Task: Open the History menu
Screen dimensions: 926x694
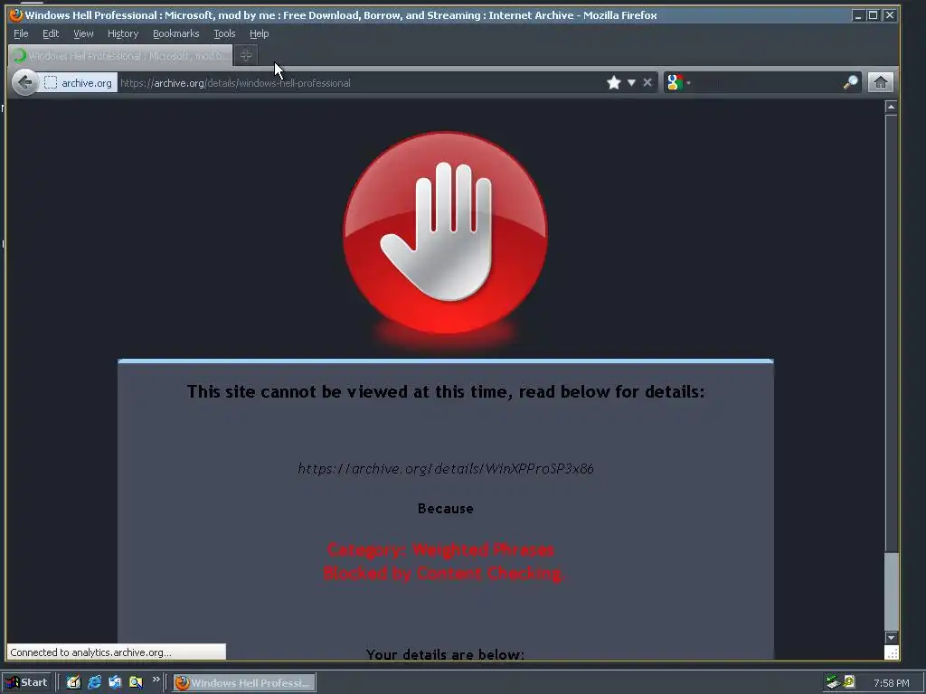Action: pos(123,33)
